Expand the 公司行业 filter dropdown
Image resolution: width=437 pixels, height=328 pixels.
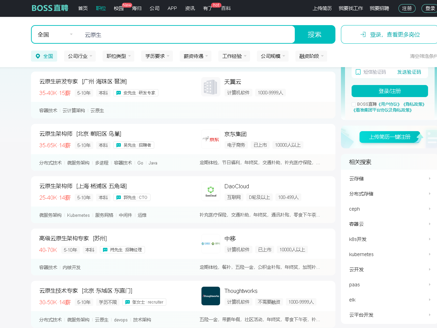click(x=80, y=56)
